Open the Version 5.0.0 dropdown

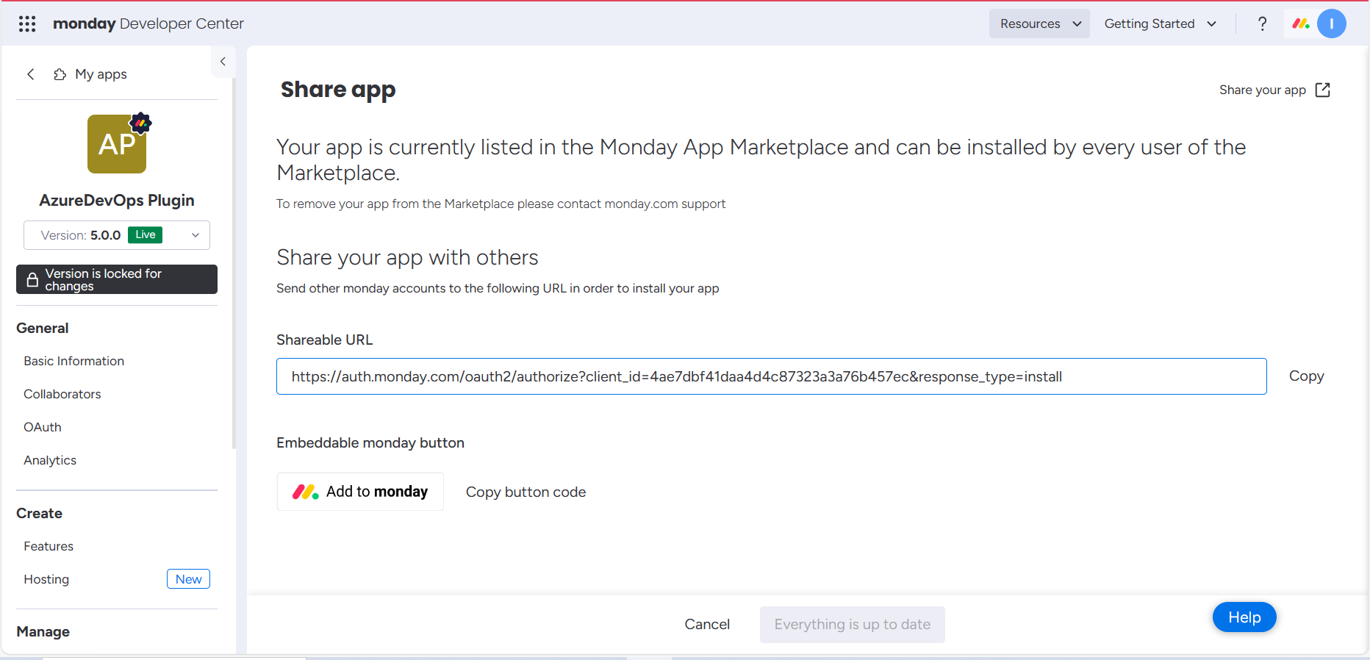tap(117, 235)
